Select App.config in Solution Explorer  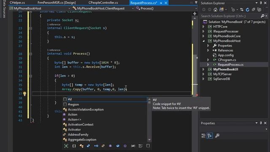[x=226, y=55]
